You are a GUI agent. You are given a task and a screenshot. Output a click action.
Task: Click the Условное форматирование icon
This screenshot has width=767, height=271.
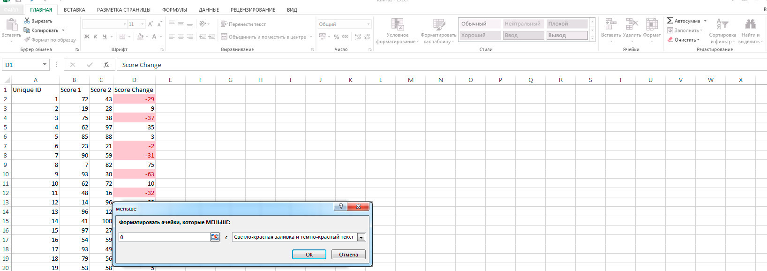coord(398,25)
